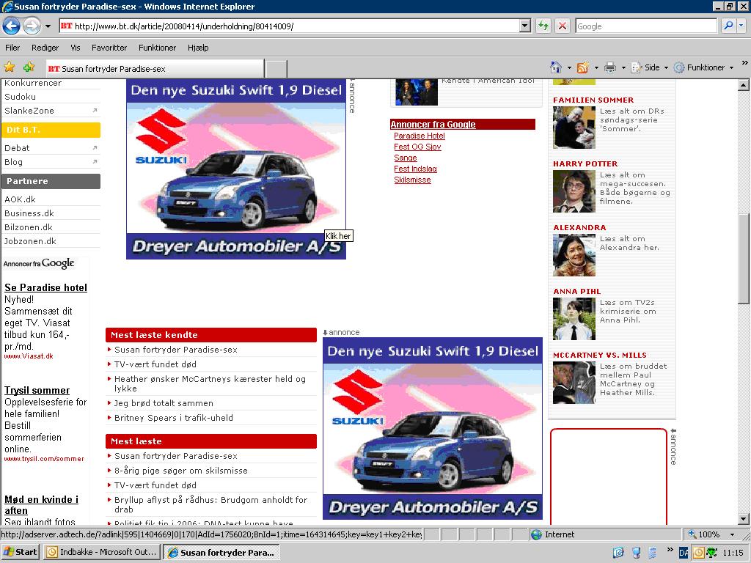Click the Windows Start button

(x=20, y=552)
